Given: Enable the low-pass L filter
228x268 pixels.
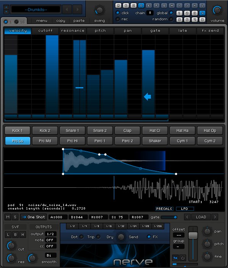Looking at the screenshot, I should [x=8, y=235].
